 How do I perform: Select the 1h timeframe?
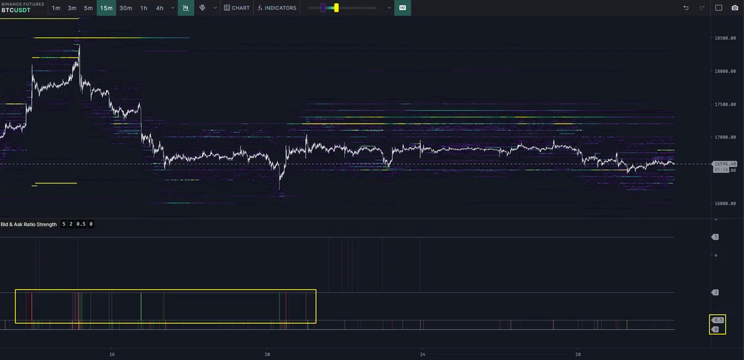(144, 8)
